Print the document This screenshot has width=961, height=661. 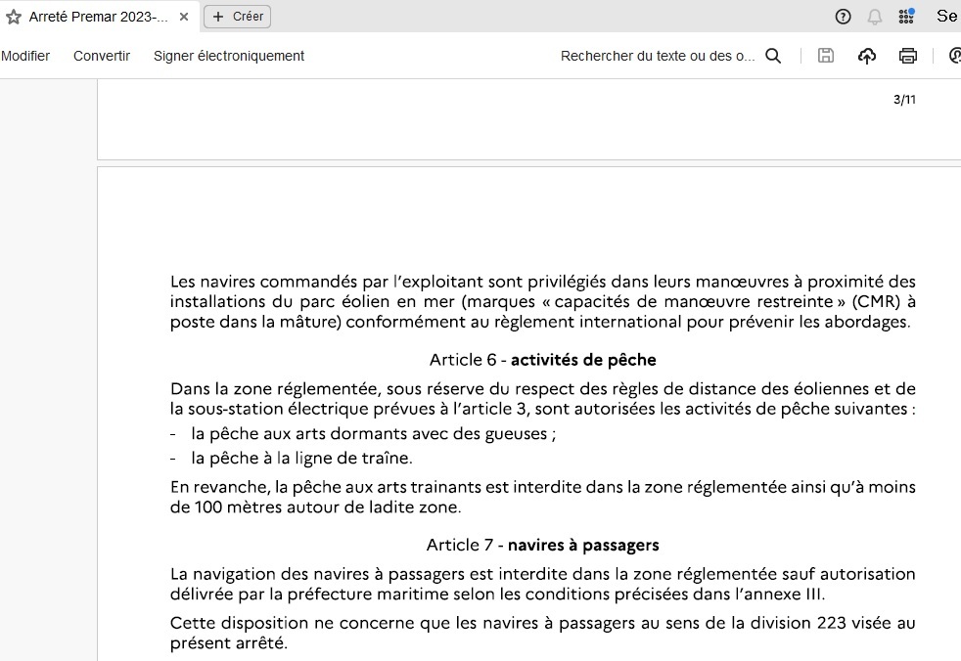click(x=908, y=56)
